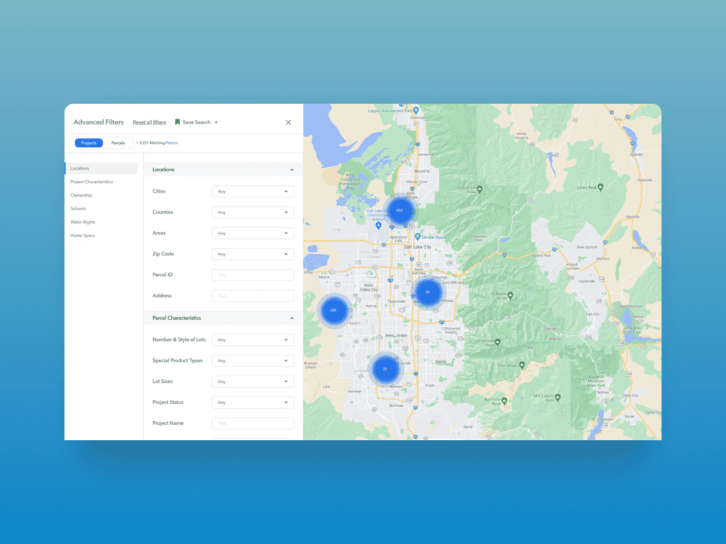The width and height of the screenshot is (726, 544).
Task: Open the Special Product Types dropdown
Action: point(253,361)
